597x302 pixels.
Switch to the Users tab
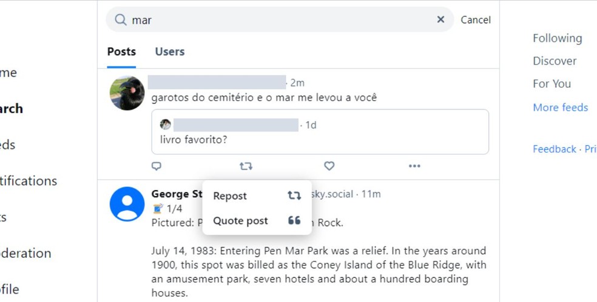click(x=169, y=51)
